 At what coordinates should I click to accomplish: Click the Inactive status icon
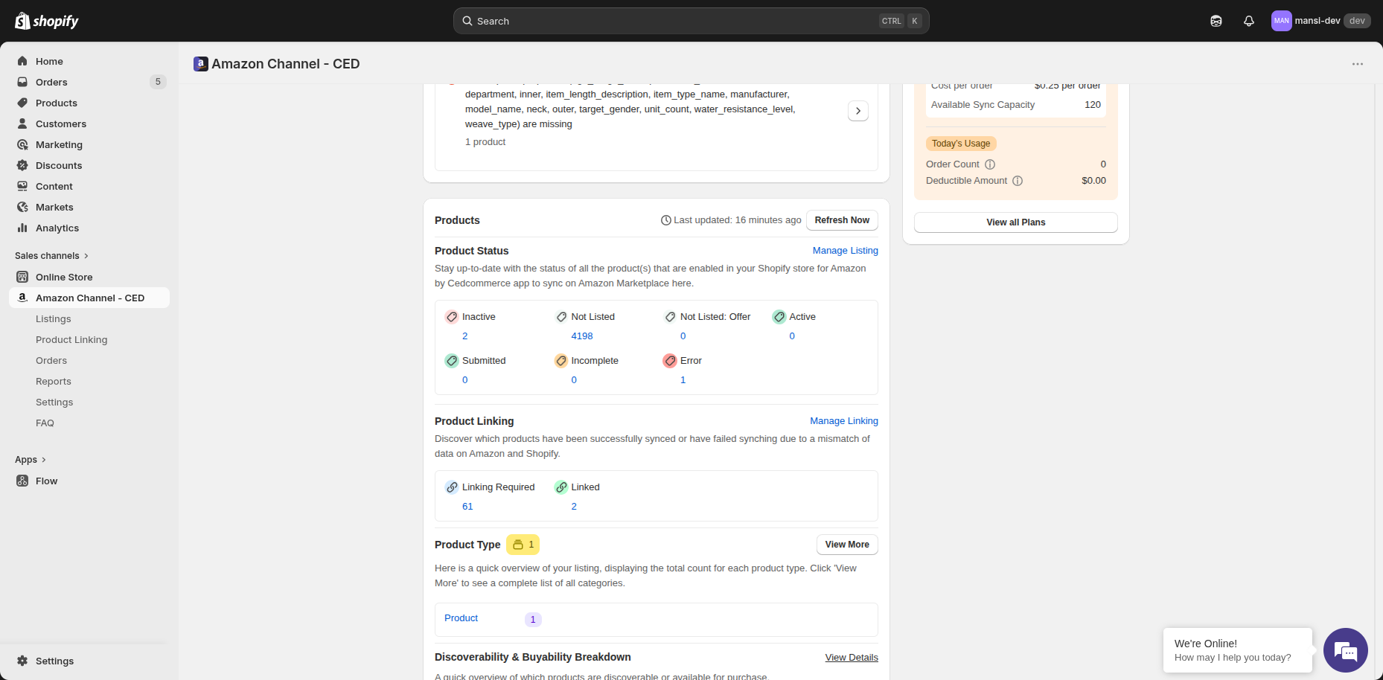coord(452,317)
